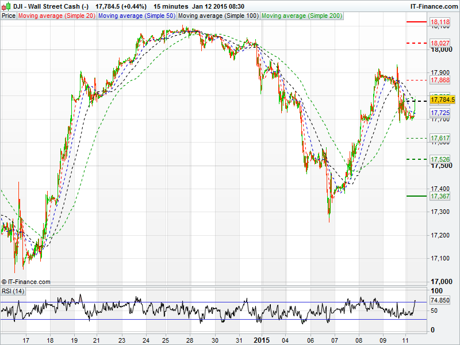Click the IT-Finance.com link at top right
This screenshot has height=345, width=460.
tap(434, 6)
